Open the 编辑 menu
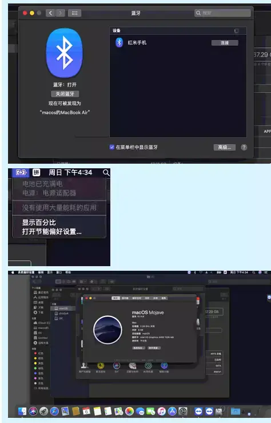The height and width of the screenshot is (423, 271). (41, 272)
